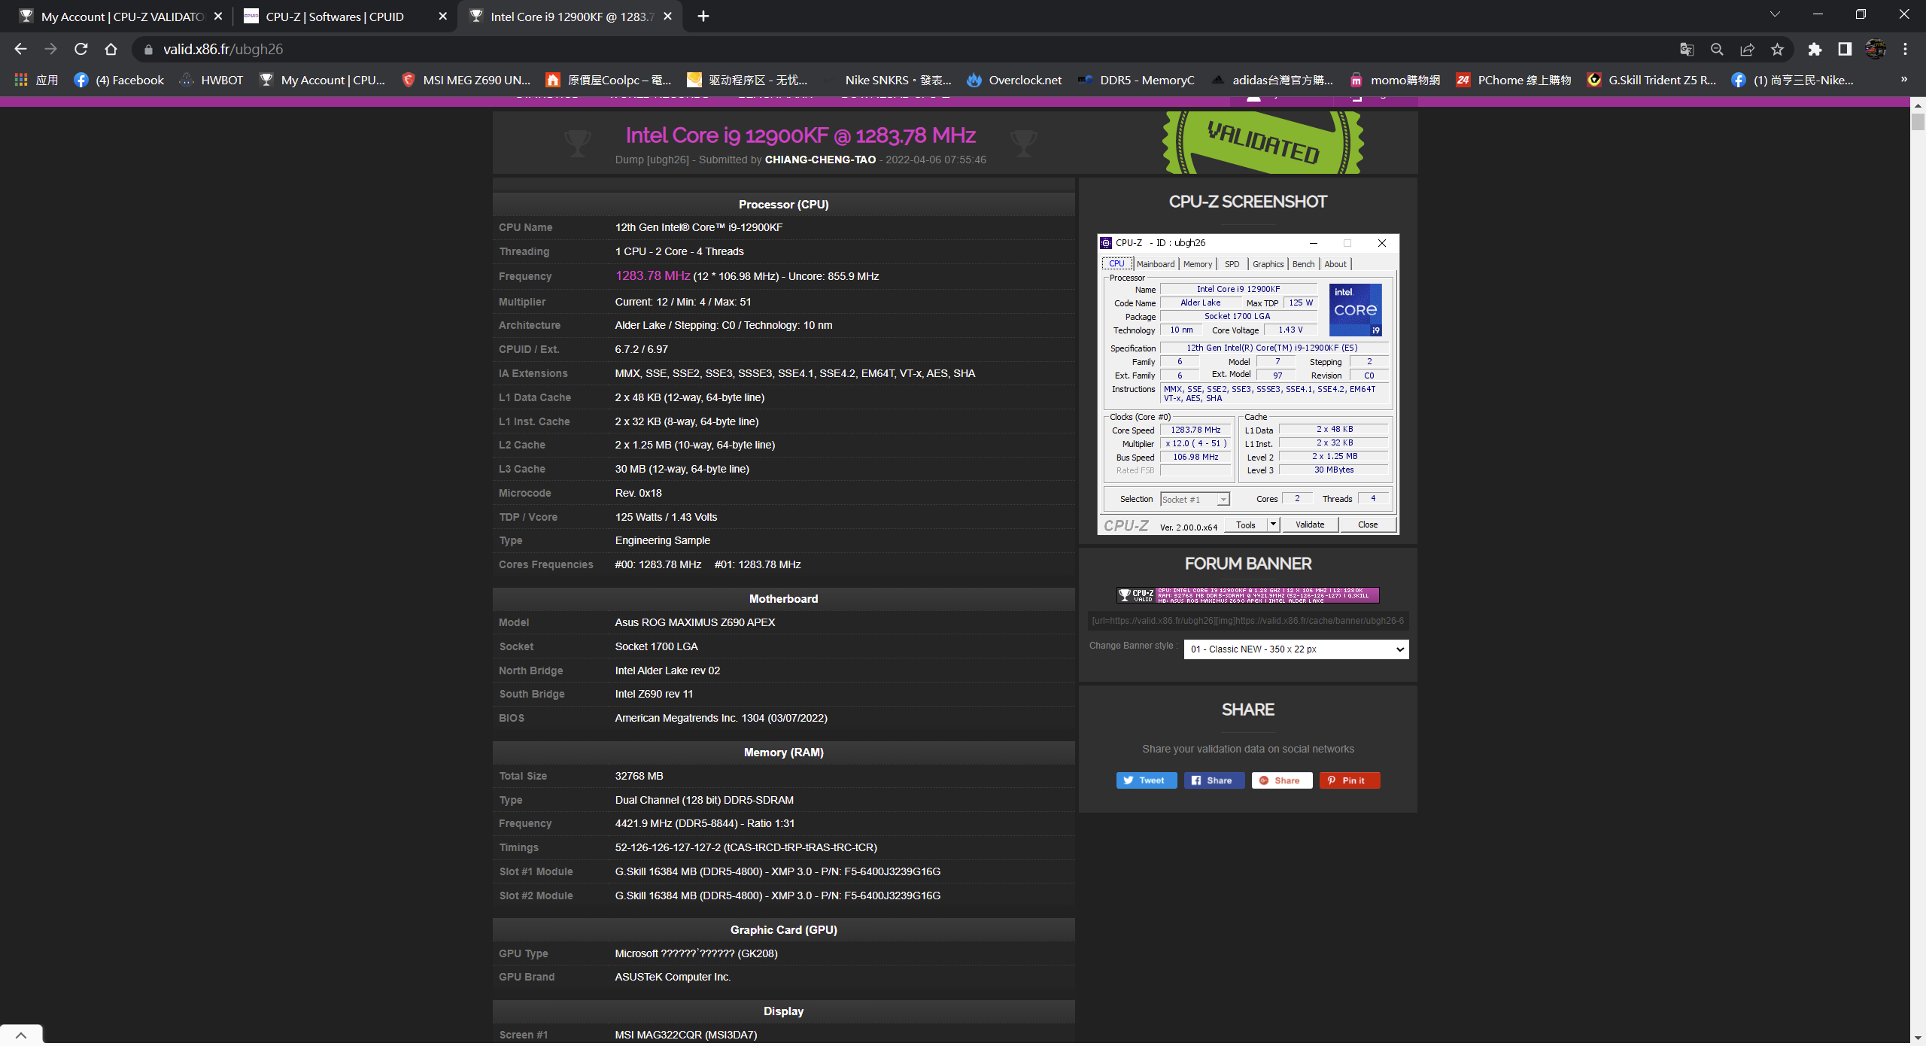Expand the download shelf chevron
1926x1046 pixels.
coord(21,1035)
